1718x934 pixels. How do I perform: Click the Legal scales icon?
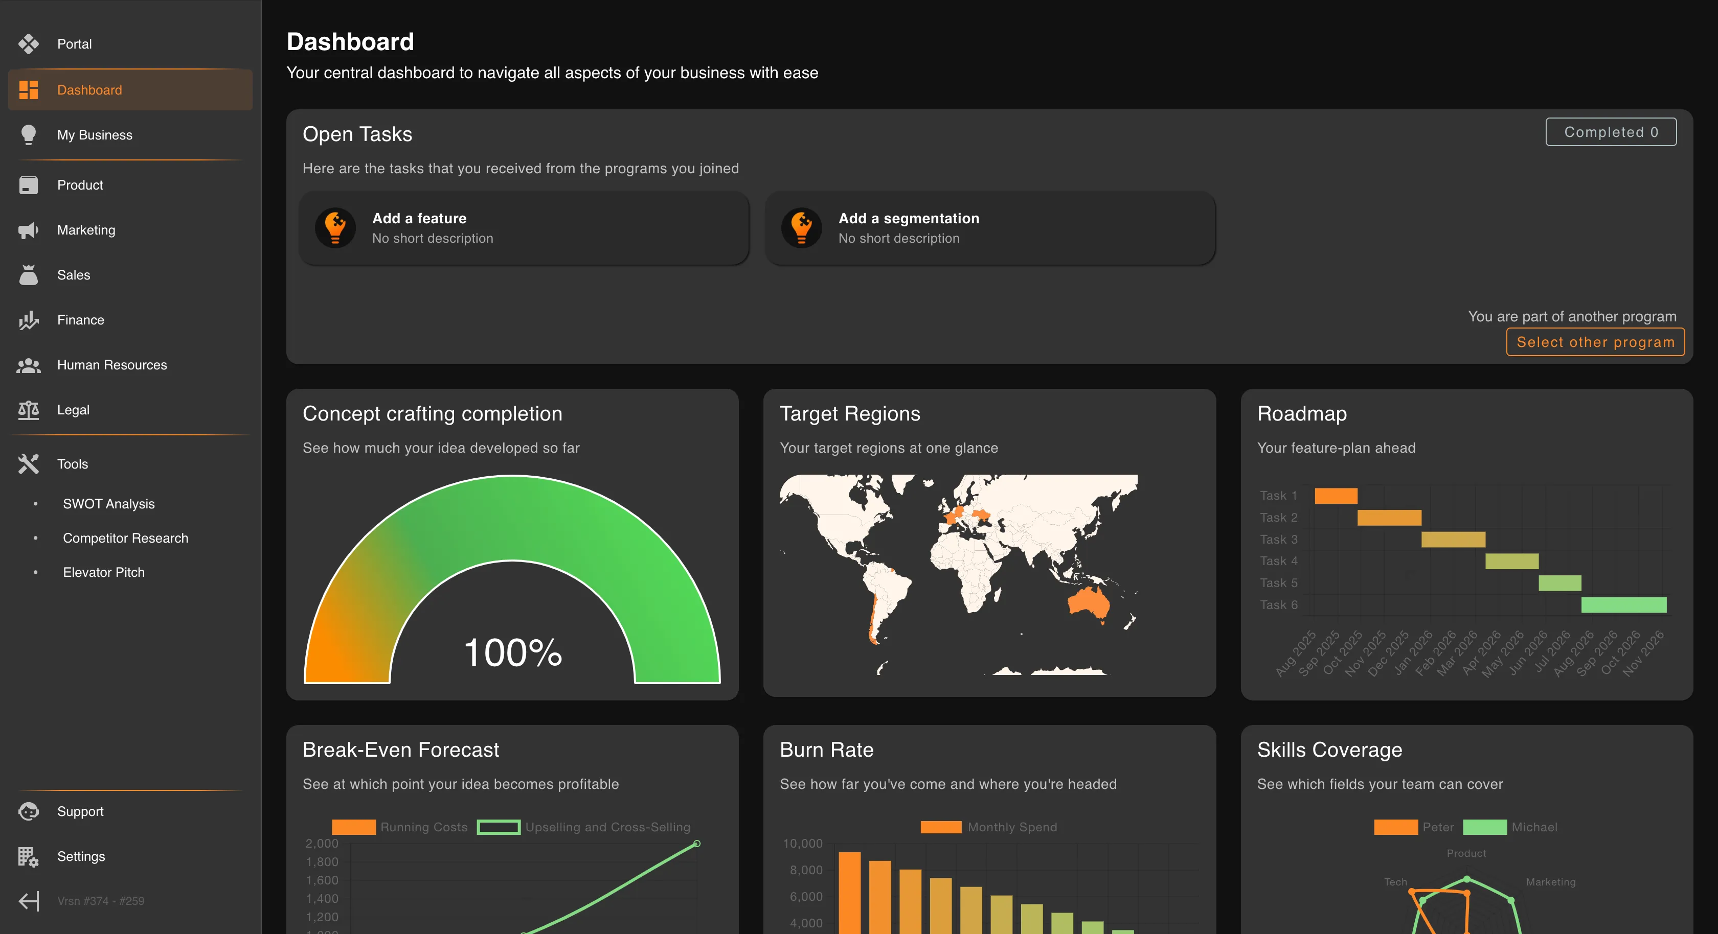[x=28, y=410]
